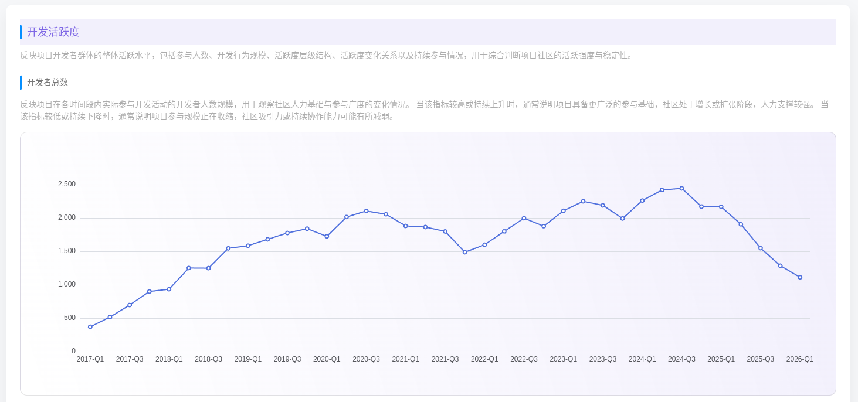Select the 开发者总数 subsection title
The height and width of the screenshot is (402, 858).
coord(48,83)
